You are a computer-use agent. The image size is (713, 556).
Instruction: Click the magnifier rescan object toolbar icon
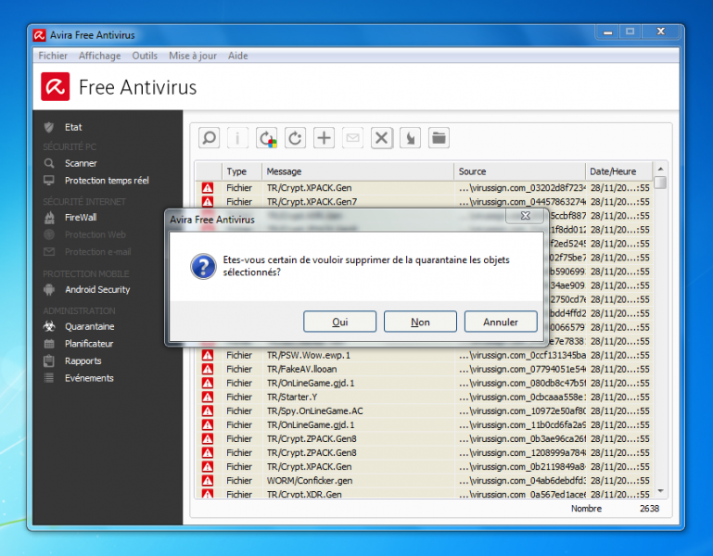click(x=210, y=138)
